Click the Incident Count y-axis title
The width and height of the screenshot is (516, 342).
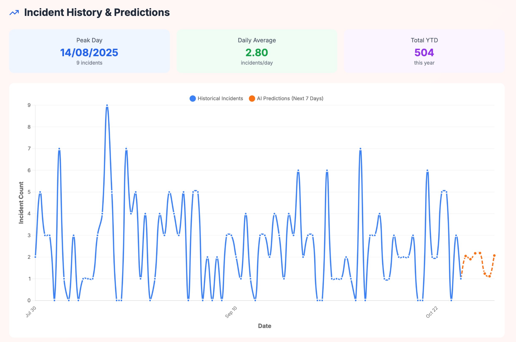coord(21,203)
